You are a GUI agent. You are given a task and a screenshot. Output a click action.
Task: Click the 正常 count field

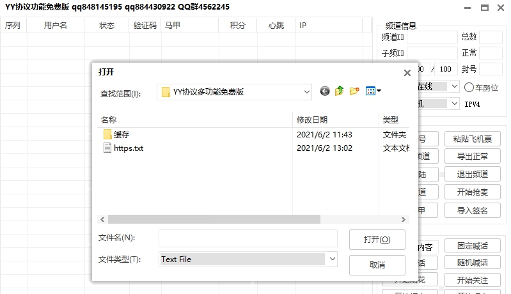click(x=491, y=53)
